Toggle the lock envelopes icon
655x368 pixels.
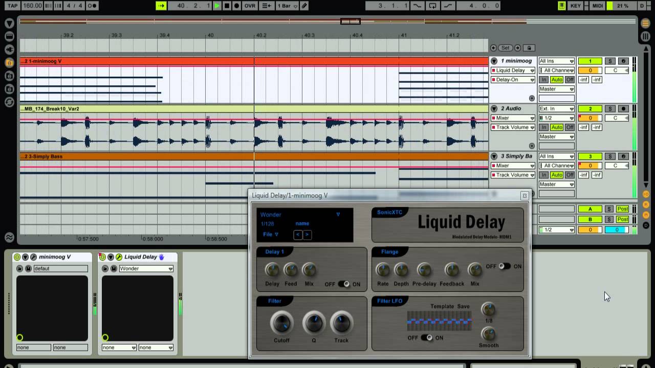529,48
